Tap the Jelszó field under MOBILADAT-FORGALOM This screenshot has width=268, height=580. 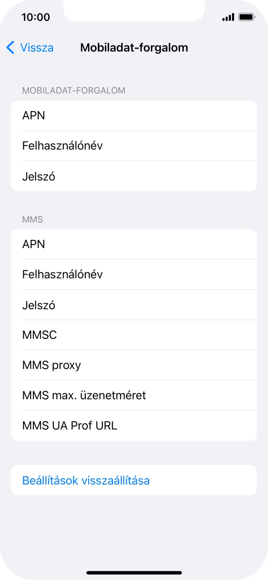point(134,176)
